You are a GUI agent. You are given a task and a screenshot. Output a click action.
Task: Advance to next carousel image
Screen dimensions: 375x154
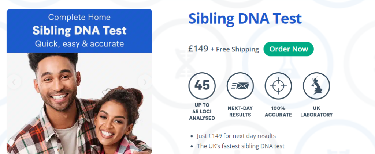tap(145, 82)
